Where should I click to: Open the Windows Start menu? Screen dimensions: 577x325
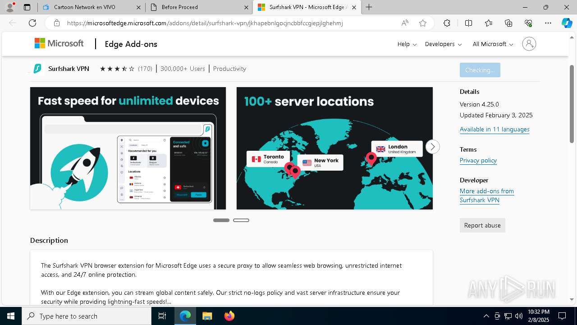pyautogui.click(x=11, y=316)
